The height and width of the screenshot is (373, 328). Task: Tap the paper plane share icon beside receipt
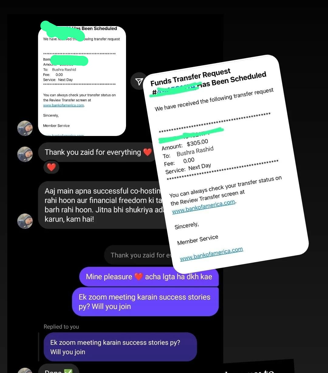click(139, 81)
